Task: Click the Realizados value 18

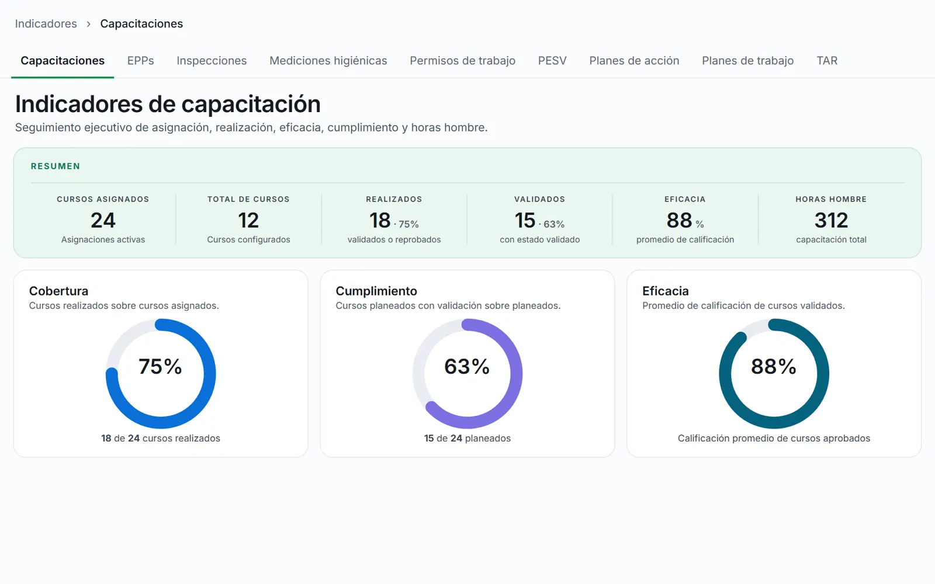Action: (x=380, y=220)
